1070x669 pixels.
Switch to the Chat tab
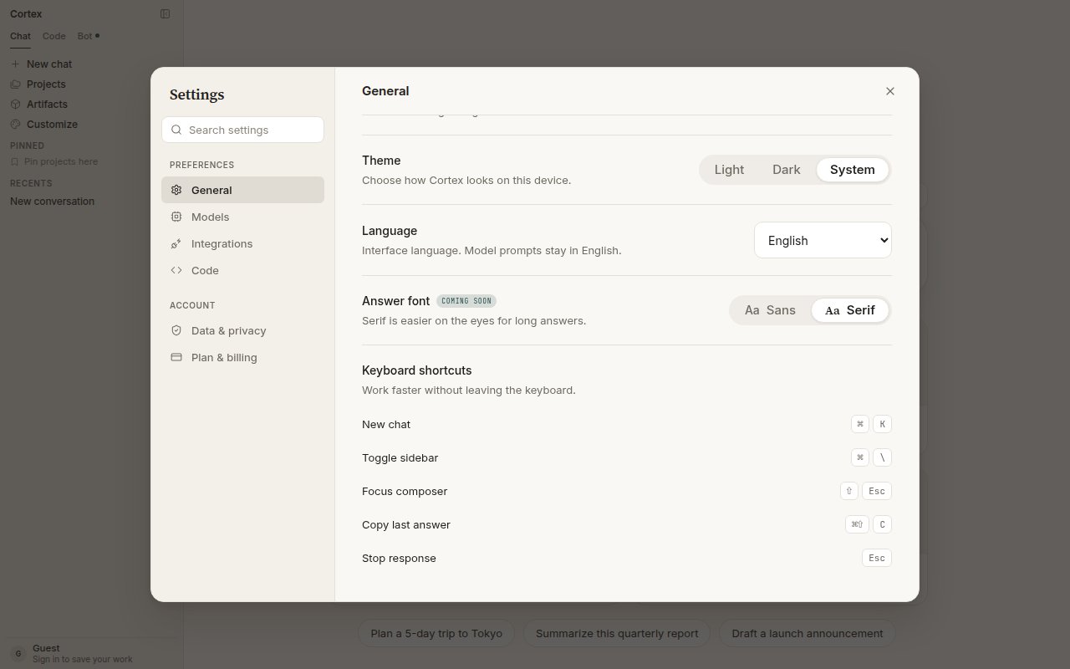[20, 36]
